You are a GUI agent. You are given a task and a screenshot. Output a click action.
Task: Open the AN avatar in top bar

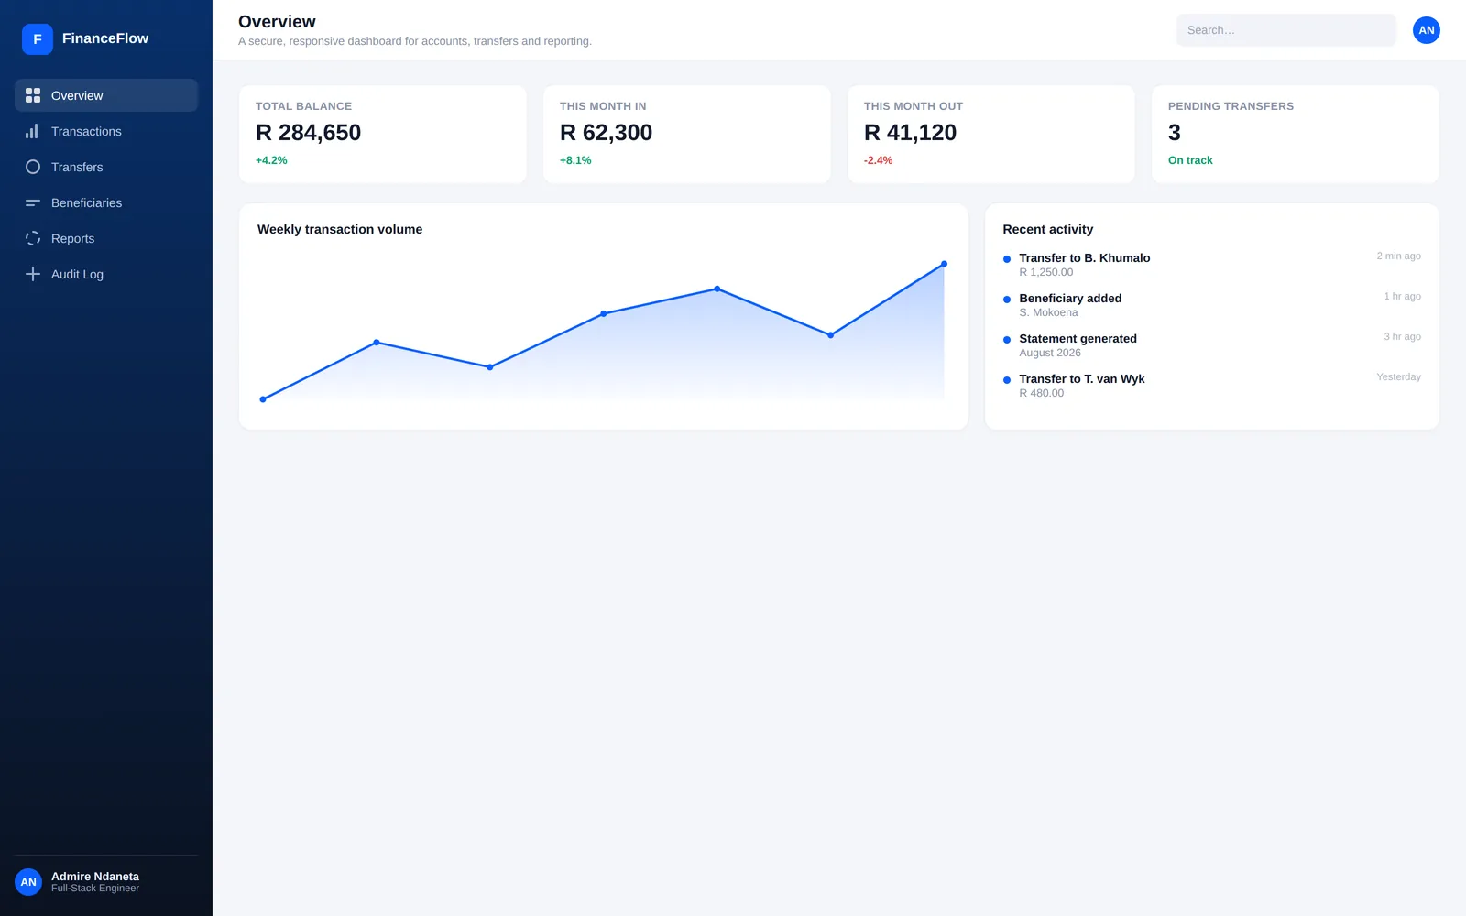coord(1427,30)
